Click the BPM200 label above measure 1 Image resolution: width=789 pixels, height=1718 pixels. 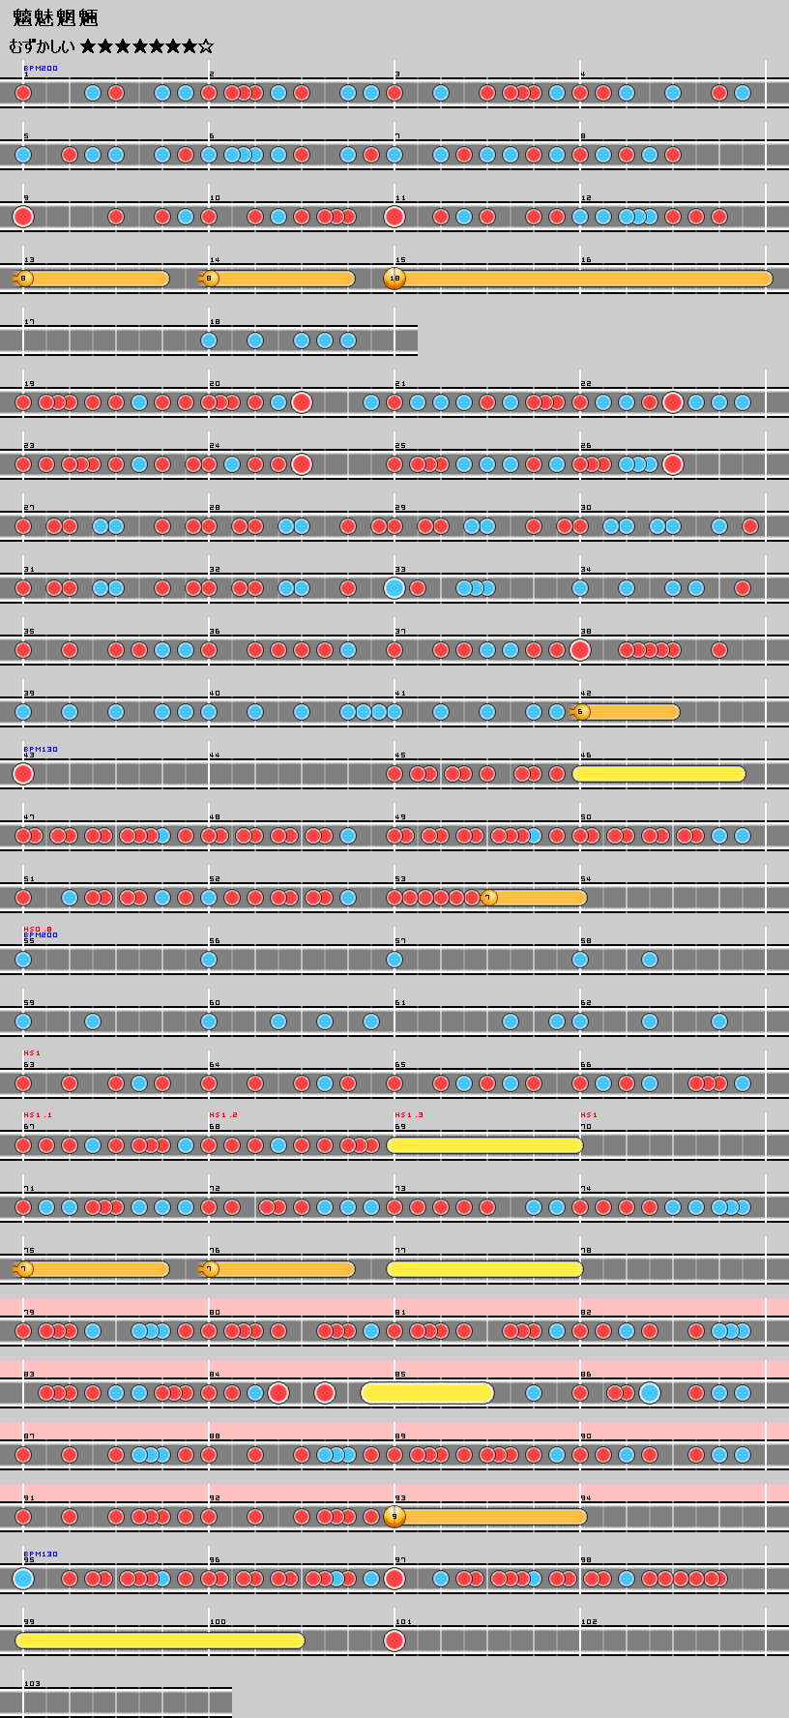(41, 69)
